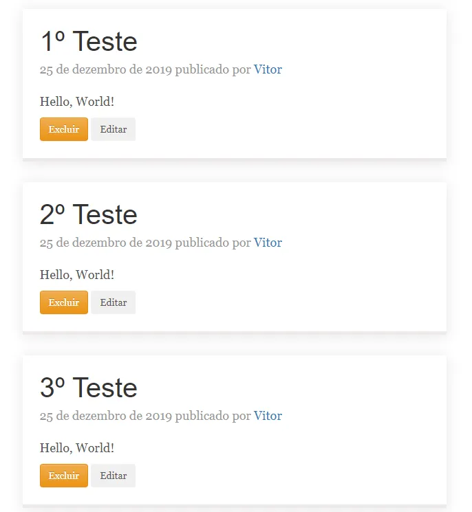The height and width of the screenshot is (512, 472).
Task: Click Excluir button on the 1º Teste post
Action: (64, 129)
